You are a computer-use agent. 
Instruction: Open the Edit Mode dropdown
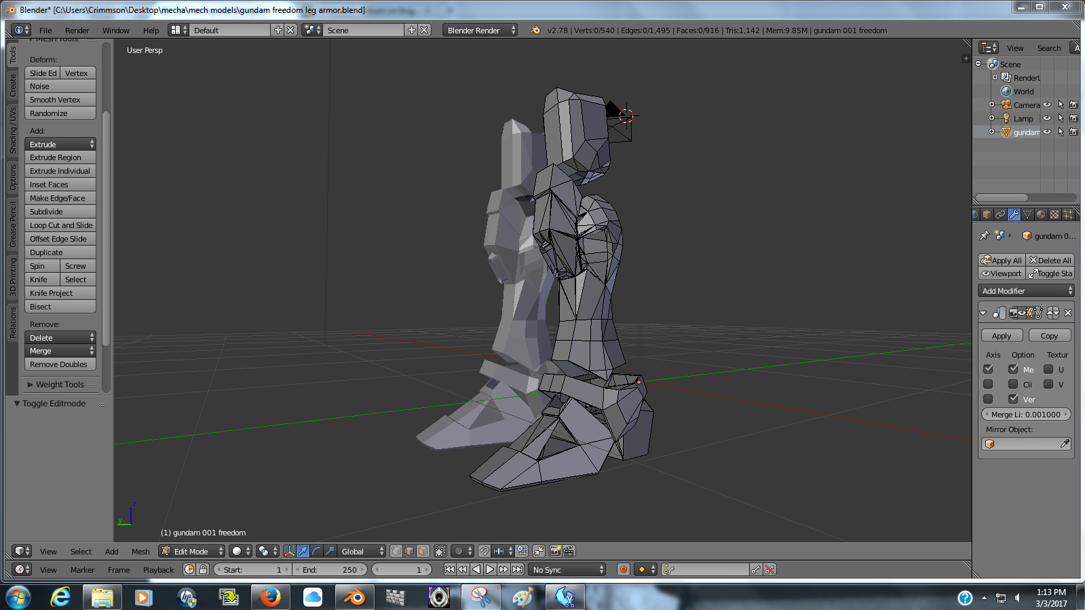[191, 551]
